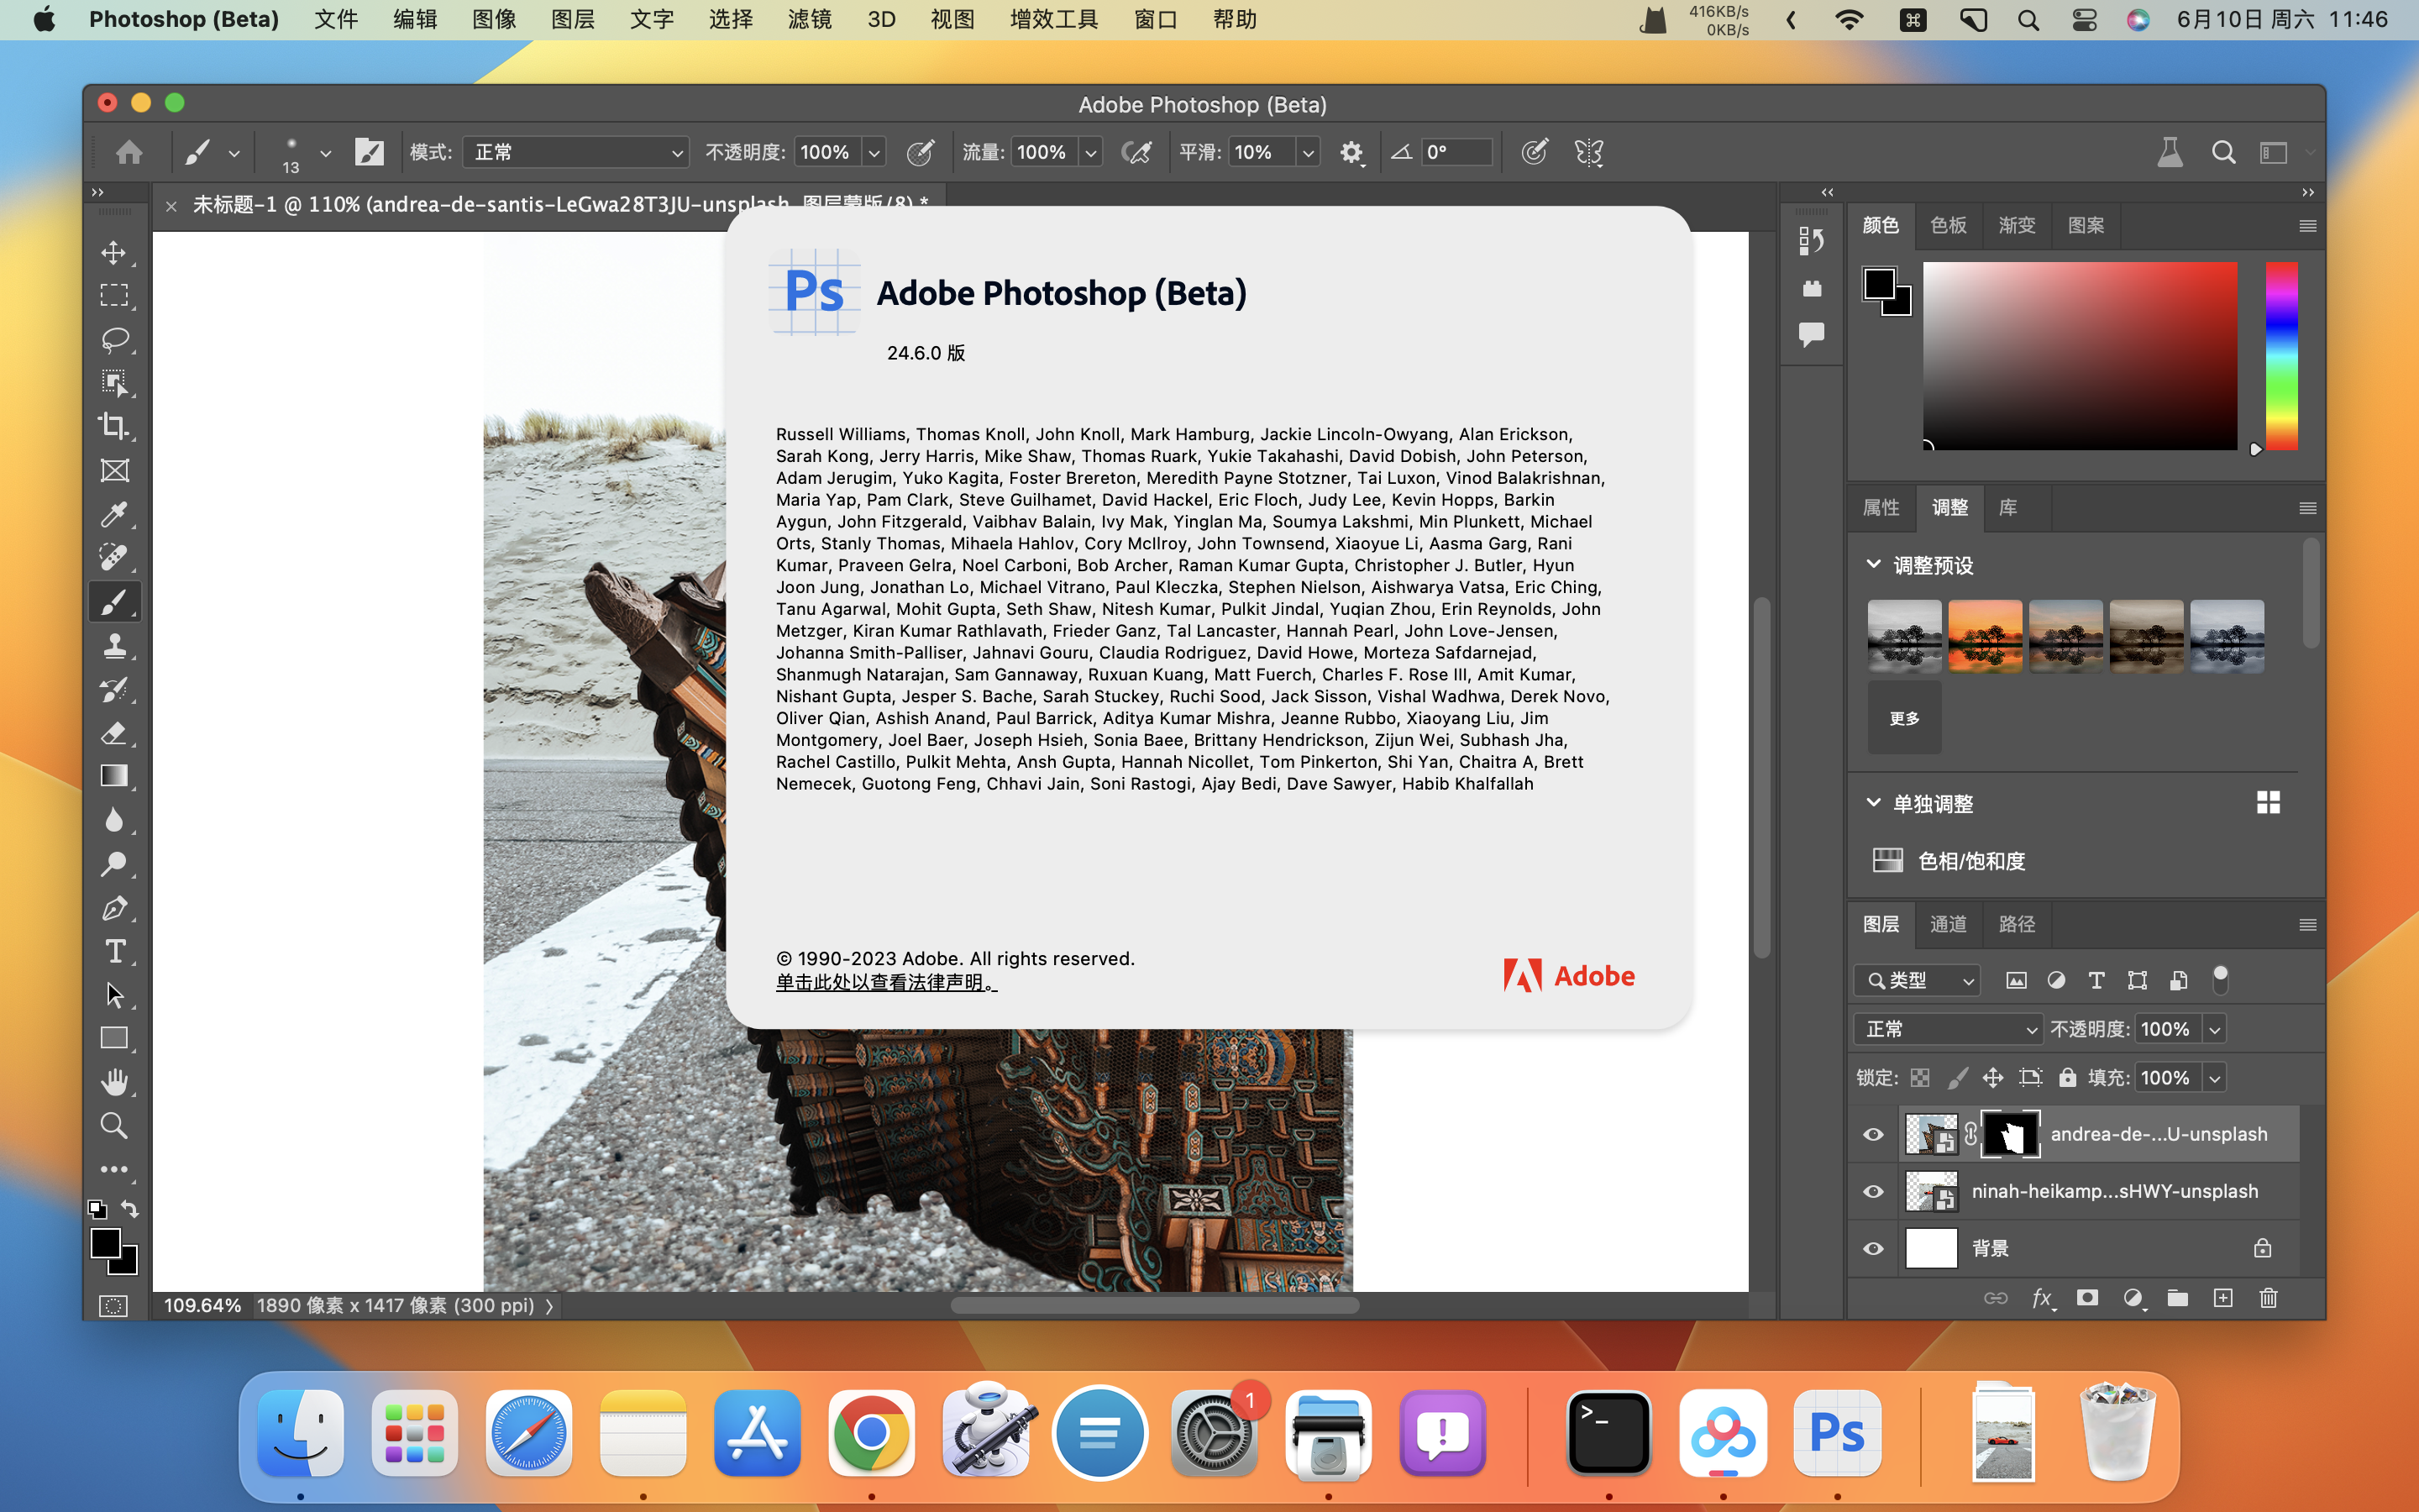Open Edit Toolbar three-dots menu
This screenshot has height=1512, width=2419.
114,1169
